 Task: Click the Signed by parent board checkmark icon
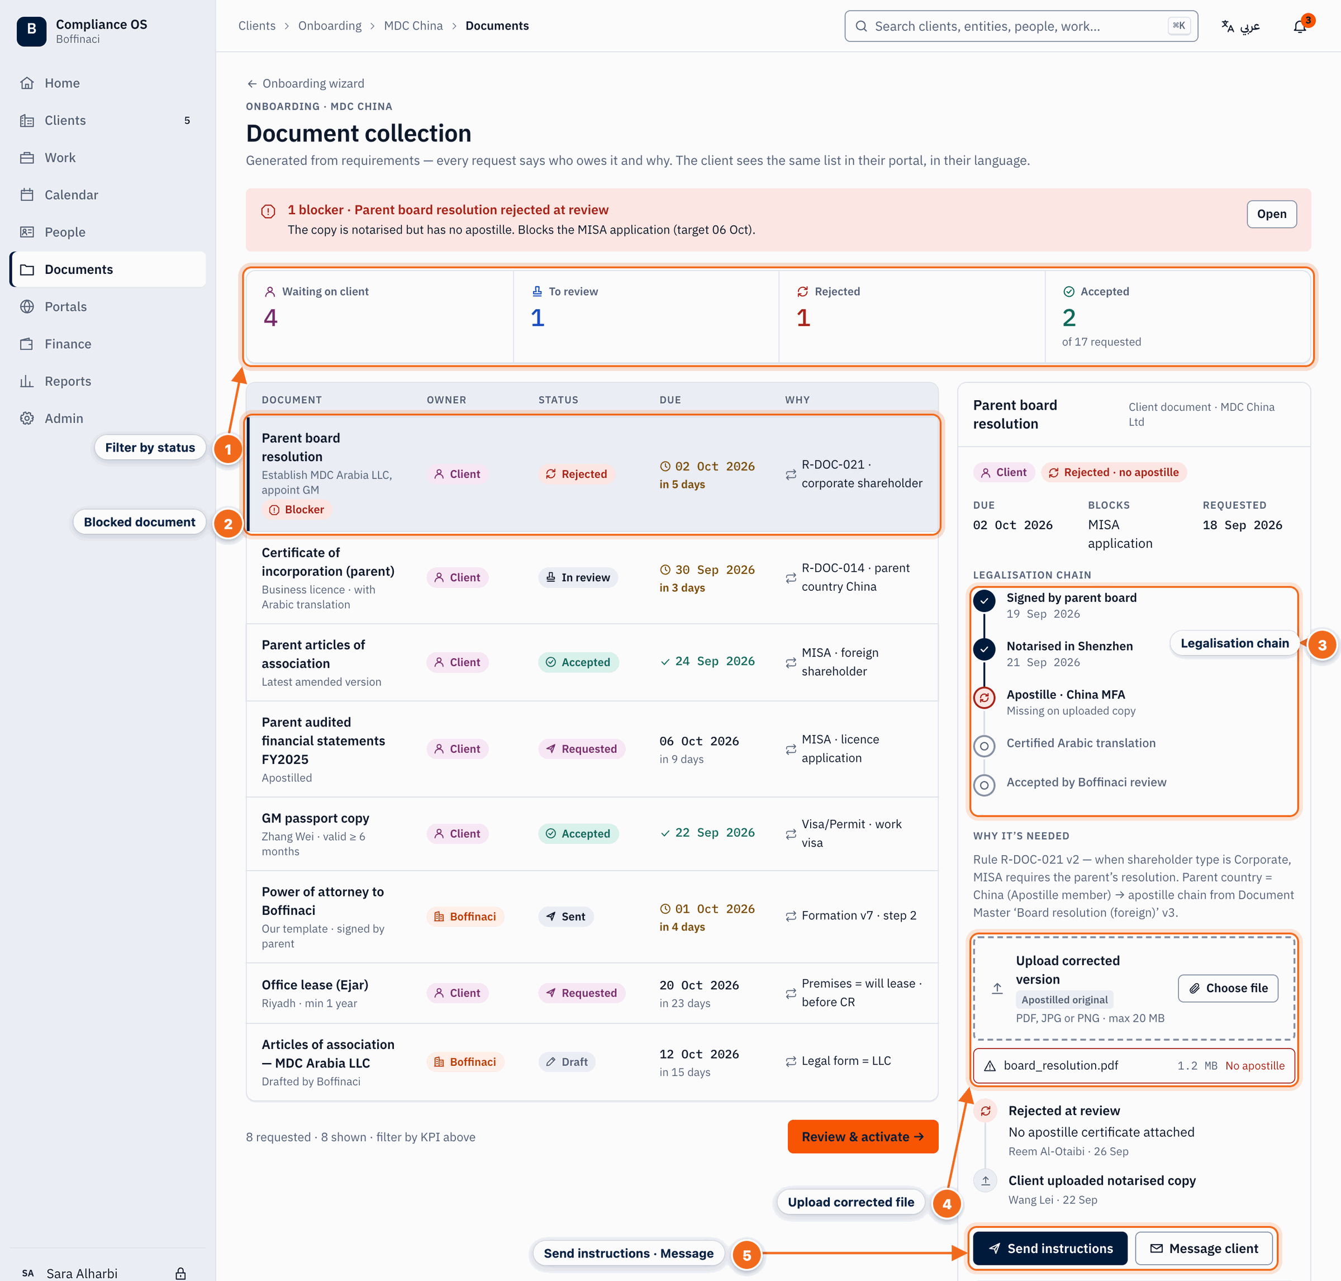(x=984, y=601)
